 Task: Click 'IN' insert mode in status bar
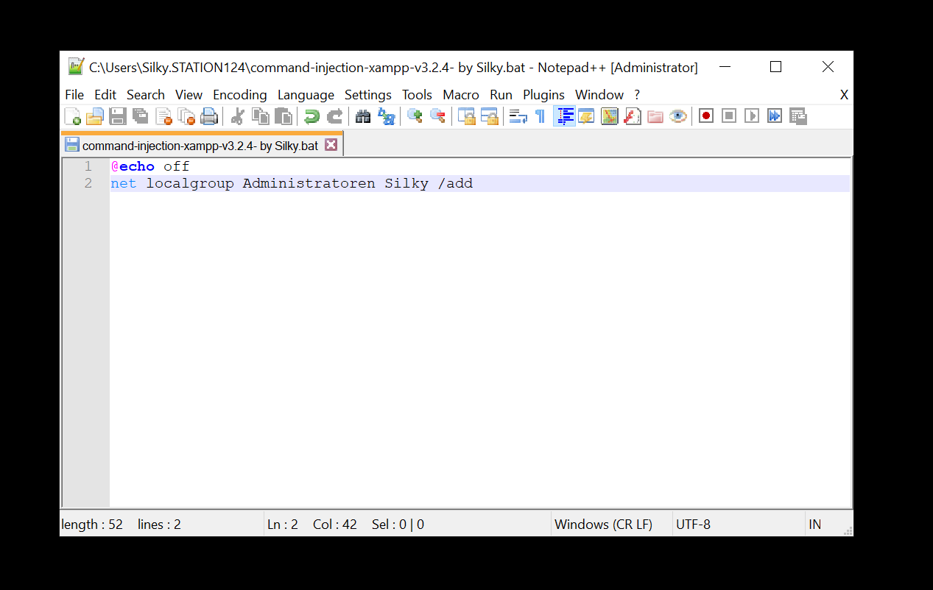tap(814, 525)
